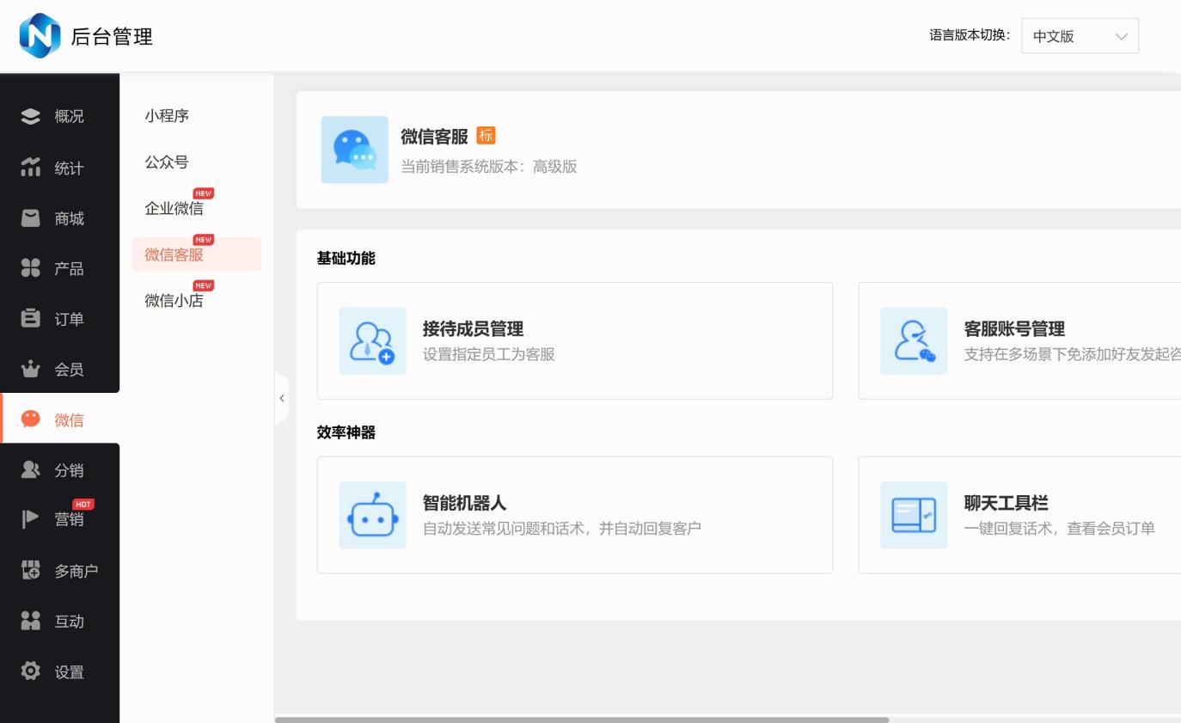Image resolution: width=1181 pixels, height=723 pixels.
Task: Click the 统计 chart icon
Action: click(31, 168)
